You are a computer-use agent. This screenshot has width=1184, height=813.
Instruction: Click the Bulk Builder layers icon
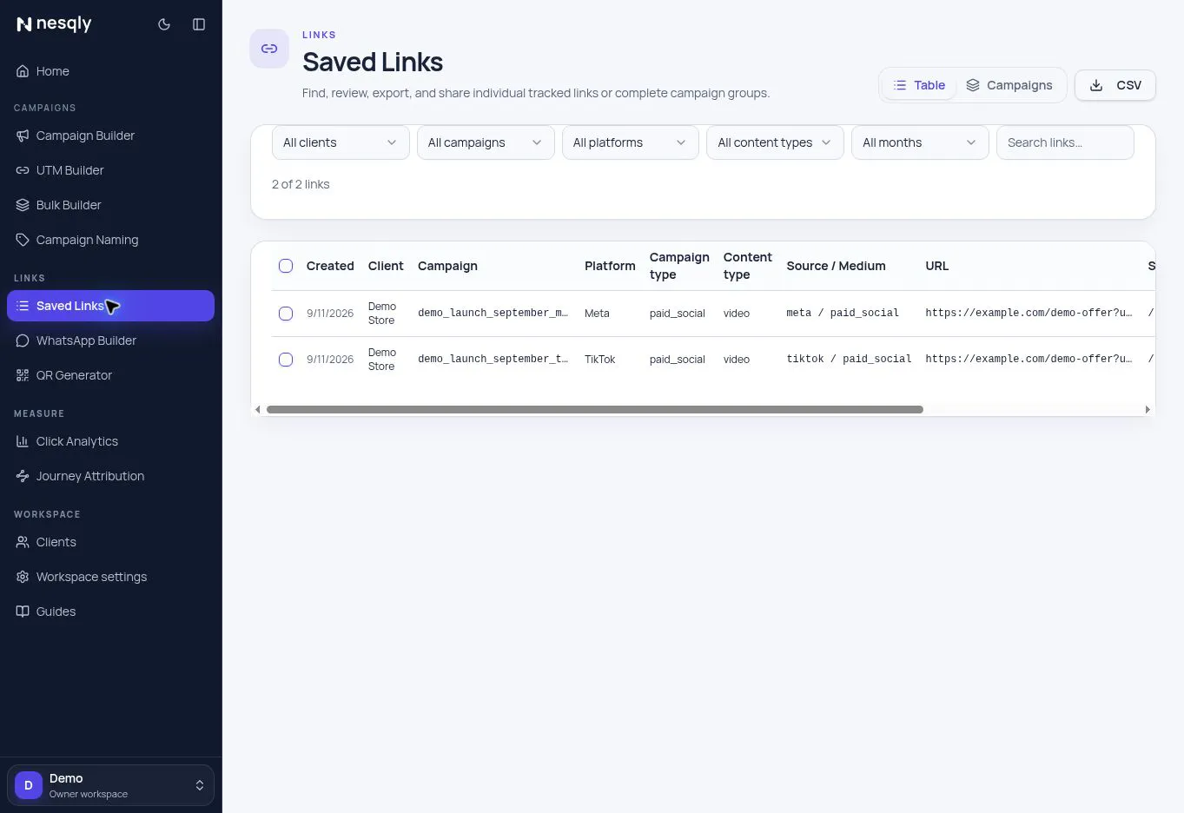pos(23,205)
